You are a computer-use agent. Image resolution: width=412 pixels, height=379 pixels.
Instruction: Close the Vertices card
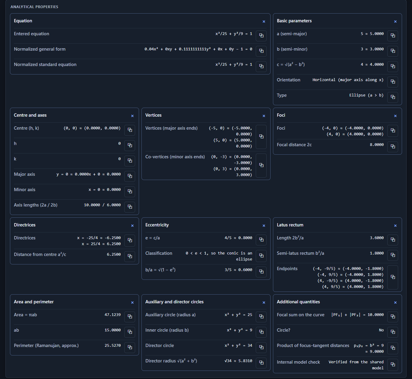coord(264,116)
